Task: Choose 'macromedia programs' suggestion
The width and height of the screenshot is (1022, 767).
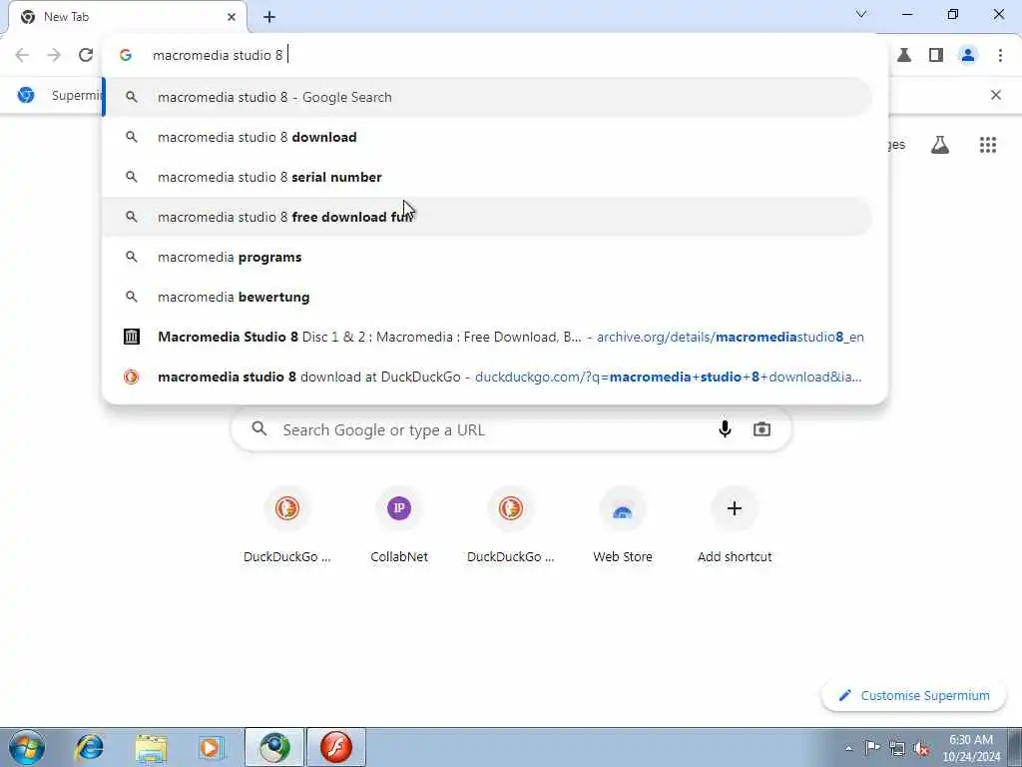Action: 487,257
